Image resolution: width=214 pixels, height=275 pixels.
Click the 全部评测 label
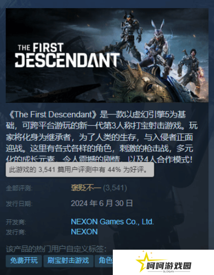(x=19, y=188)
